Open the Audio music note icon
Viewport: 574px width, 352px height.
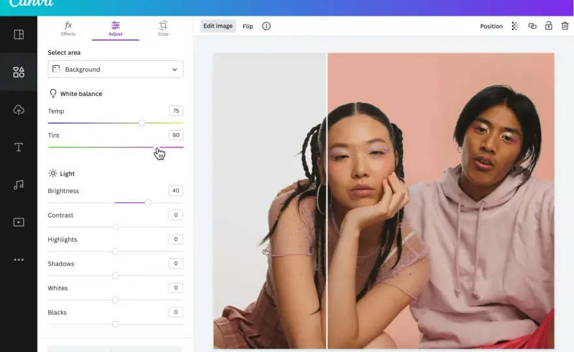tap(19, 184)
